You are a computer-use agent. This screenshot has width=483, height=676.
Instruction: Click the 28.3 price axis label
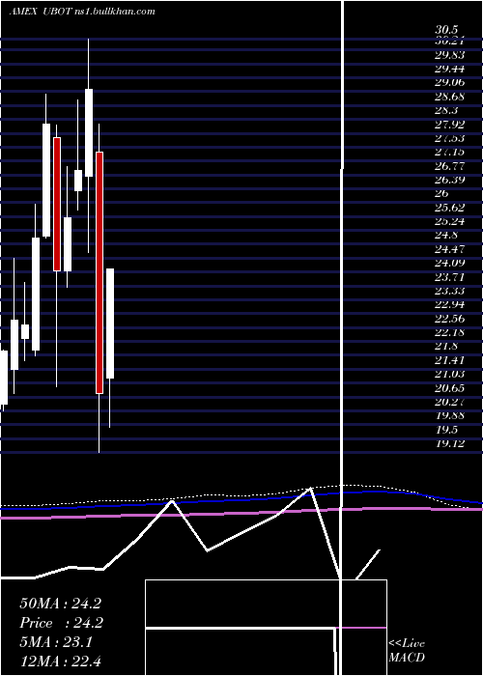click(446, 110)
